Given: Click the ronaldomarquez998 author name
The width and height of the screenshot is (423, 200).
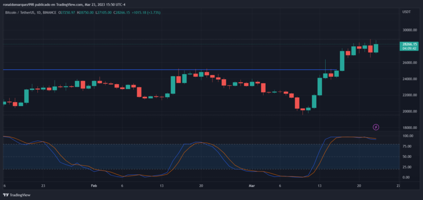Looking at the screenshot, I should point(17,4).
